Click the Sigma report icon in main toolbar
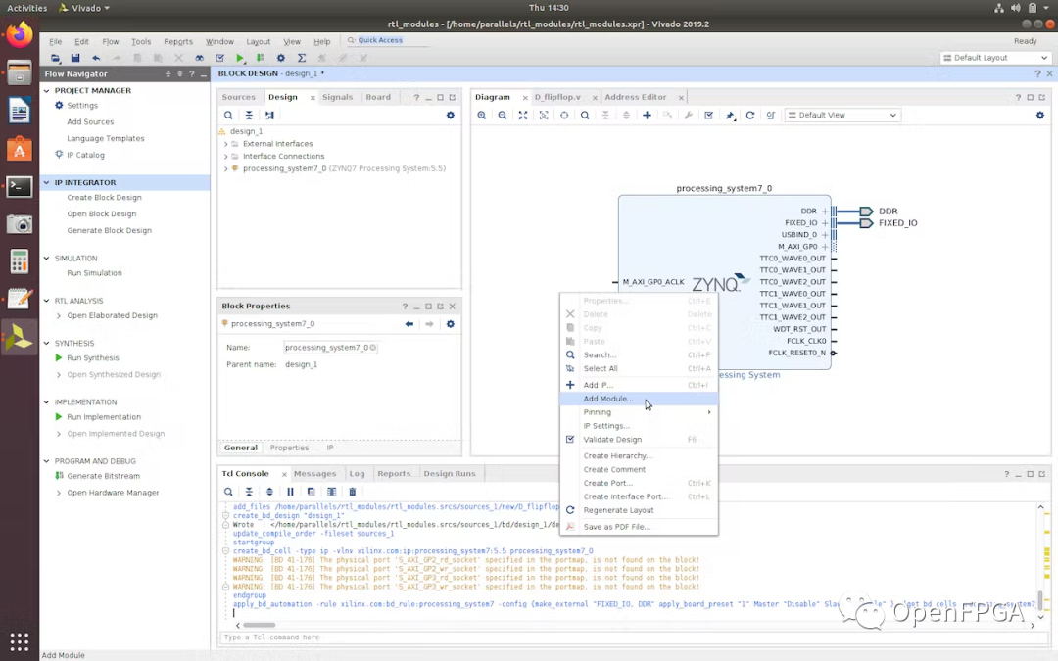This screenshot has height=661, width=1058. pyautogui.click(x=302, y=59)
